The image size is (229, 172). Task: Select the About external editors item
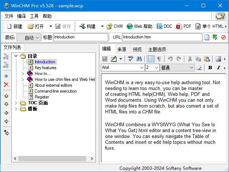coord(53,85)
